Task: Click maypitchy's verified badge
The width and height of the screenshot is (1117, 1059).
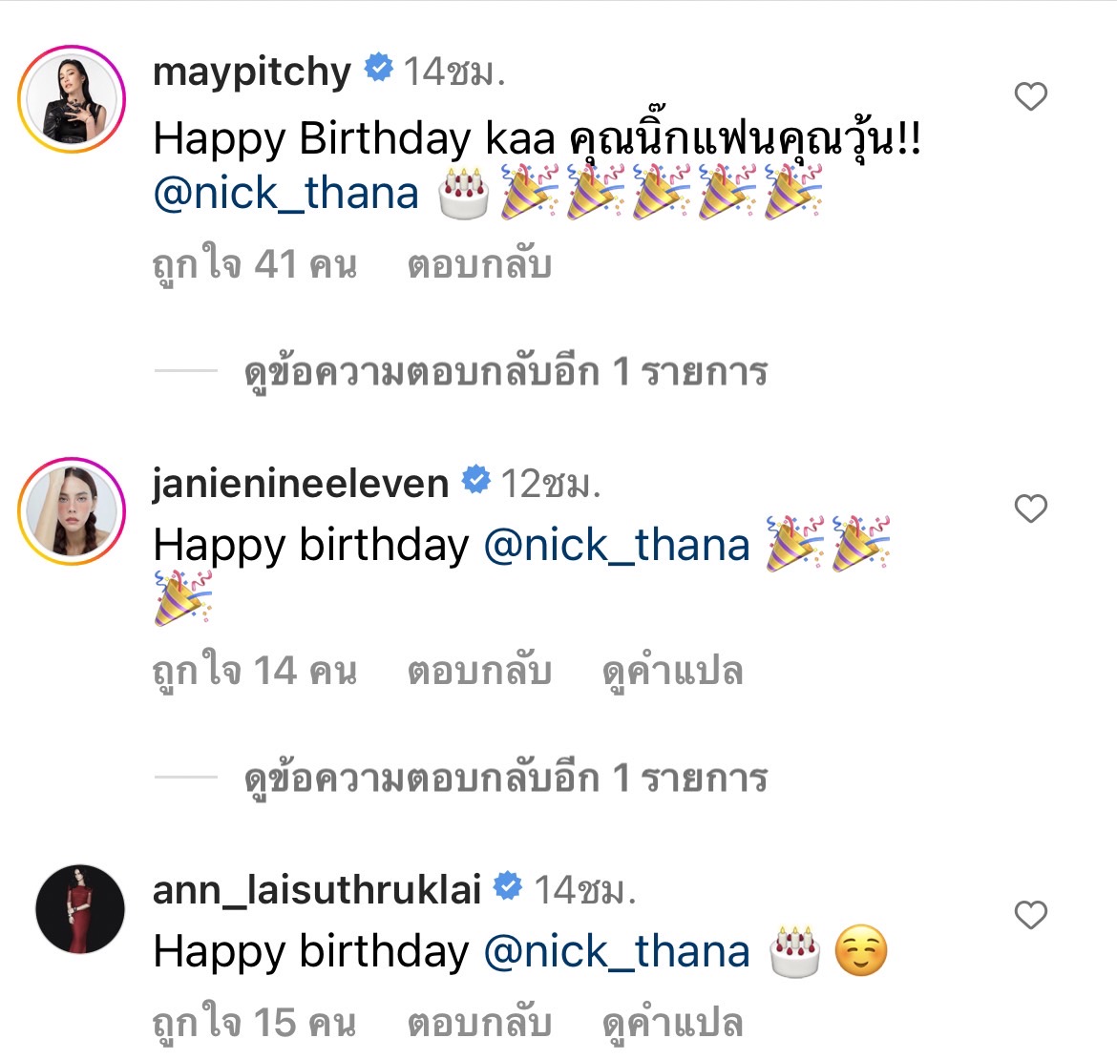Action: pos(380,68)
